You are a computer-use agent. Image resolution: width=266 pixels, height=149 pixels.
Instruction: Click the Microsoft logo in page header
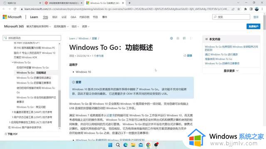click(x=12, y=17)
